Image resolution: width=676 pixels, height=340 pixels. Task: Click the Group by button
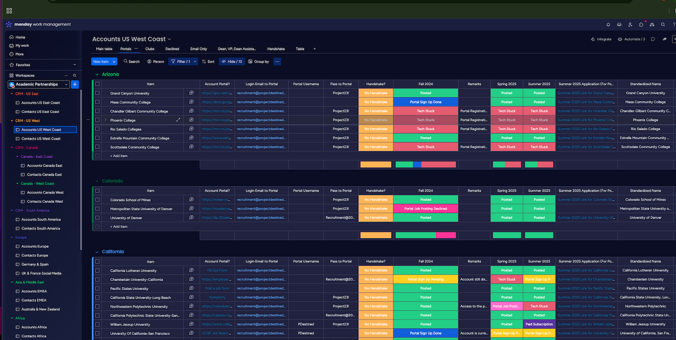tap(259, 62)
